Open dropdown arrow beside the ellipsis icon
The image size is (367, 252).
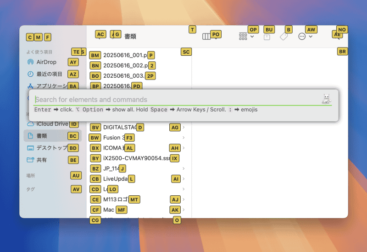311,37
